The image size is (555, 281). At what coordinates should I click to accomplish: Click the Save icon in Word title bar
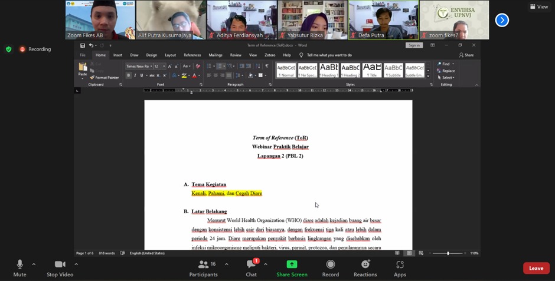tap(83, 45)
